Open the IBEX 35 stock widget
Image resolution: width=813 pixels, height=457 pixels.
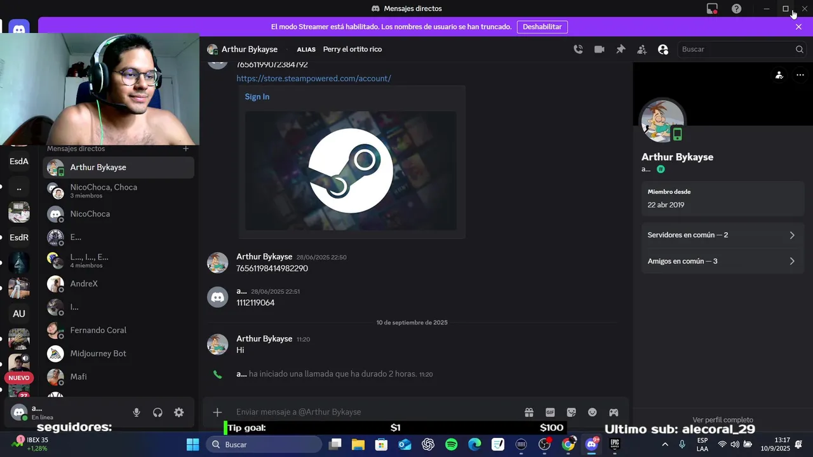tap(30, 444)
